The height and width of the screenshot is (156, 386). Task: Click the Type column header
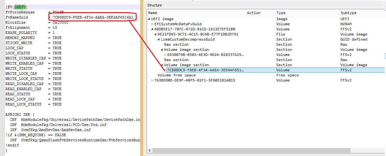coord(306,13)
